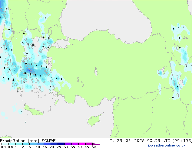Click the above-50 mm legend arrow tip
Image resolution: width=192 pixels, height=148 pixels.
pyautogui.click(x=96, y=144)
